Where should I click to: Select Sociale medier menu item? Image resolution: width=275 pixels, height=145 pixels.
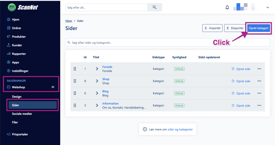point(22,114)
